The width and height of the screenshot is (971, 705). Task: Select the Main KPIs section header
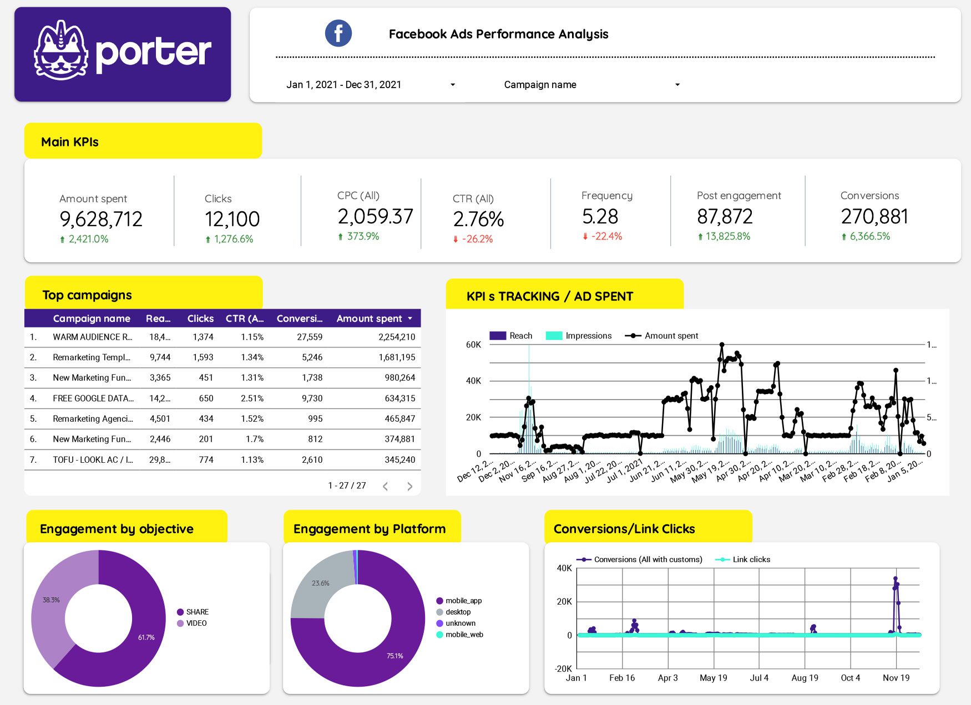(x=70, y=142)
